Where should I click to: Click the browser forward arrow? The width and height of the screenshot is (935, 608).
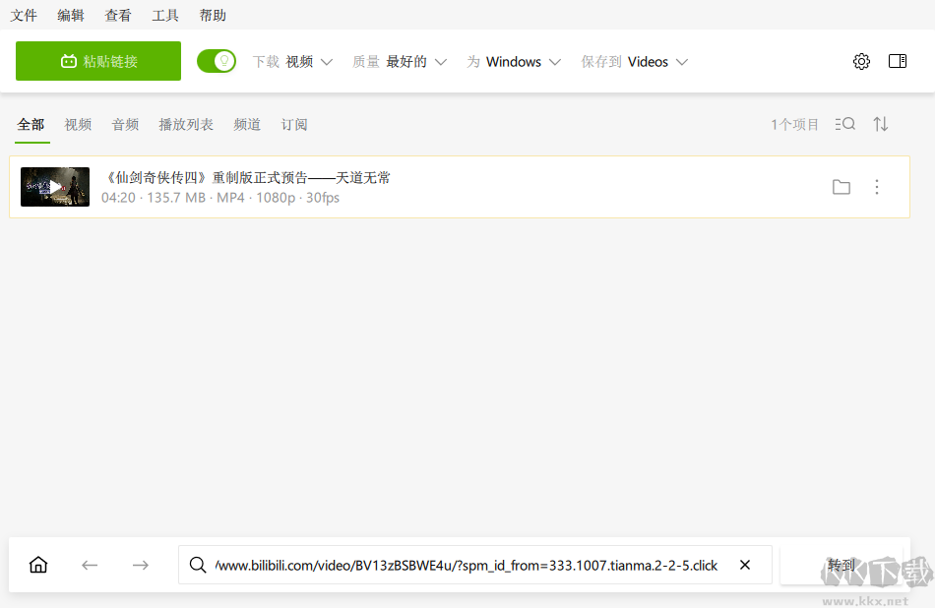[140, 565]
